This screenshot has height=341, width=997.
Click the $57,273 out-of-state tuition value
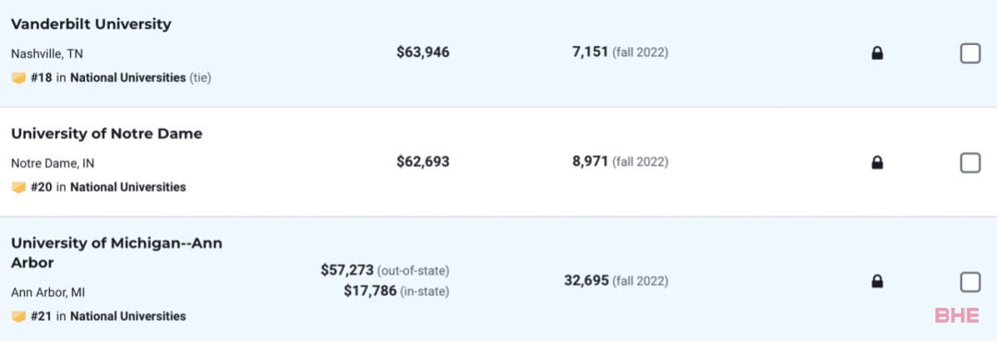347,271
